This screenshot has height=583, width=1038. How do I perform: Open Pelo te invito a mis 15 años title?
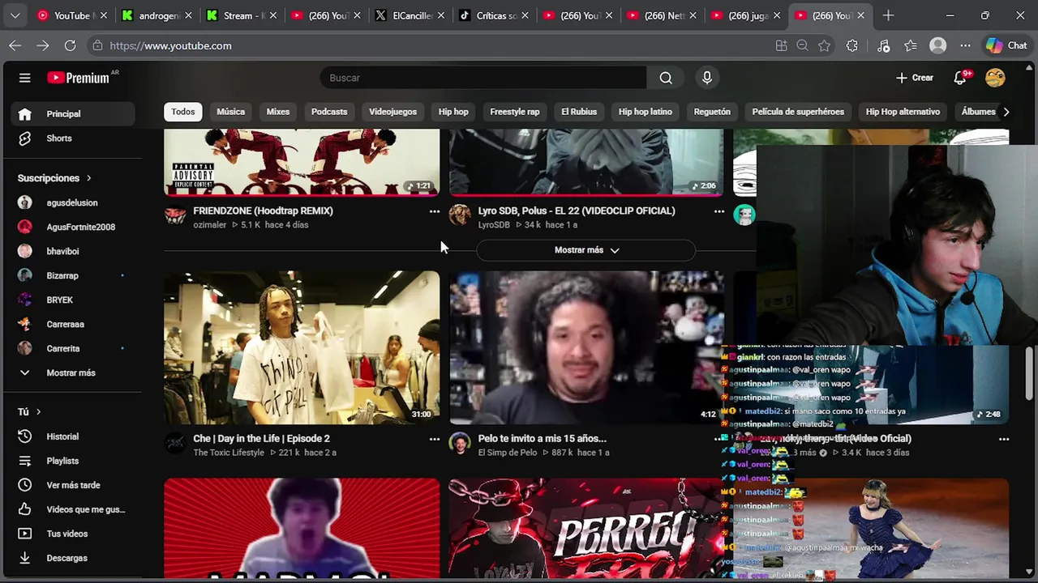pos(543,439)
